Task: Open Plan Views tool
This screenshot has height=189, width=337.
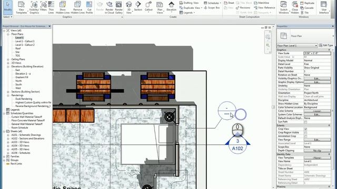Action: point(160,7)
